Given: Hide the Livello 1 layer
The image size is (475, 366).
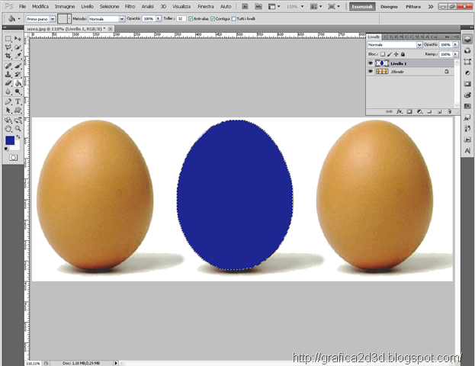Looking at the screenshot, I should pos(371,63).
